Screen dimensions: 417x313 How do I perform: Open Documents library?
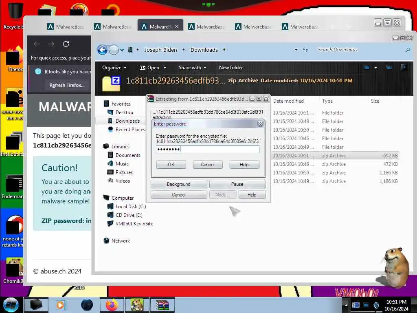pos(127,155)
